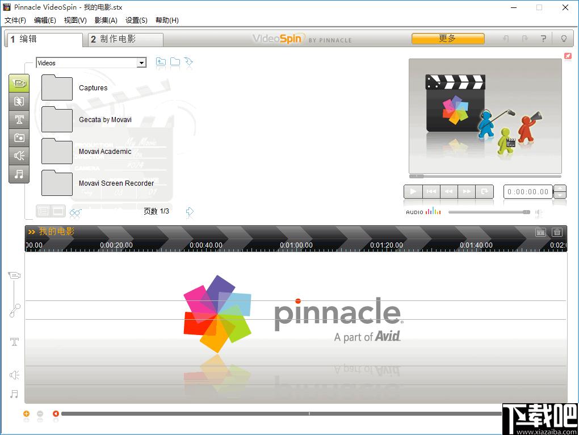The width and height of the screenshot is (579, 435).
Task: Click the clip split icon on timeline header
Action: (540, 232)
